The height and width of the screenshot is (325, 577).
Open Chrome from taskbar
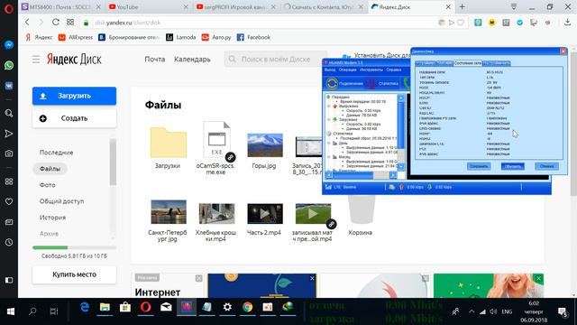pyautogui.click(x=247, y=307)
